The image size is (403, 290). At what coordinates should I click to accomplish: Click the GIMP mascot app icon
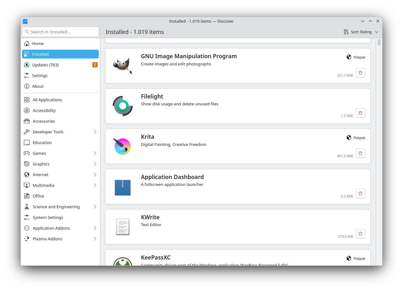[123, 66]
